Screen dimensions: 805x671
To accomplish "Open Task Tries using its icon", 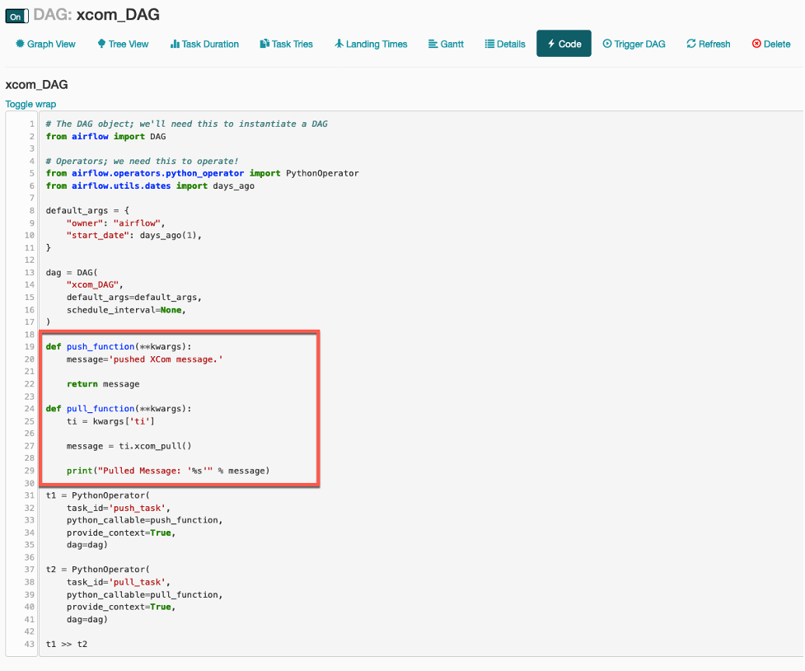I will pos(264,45).
